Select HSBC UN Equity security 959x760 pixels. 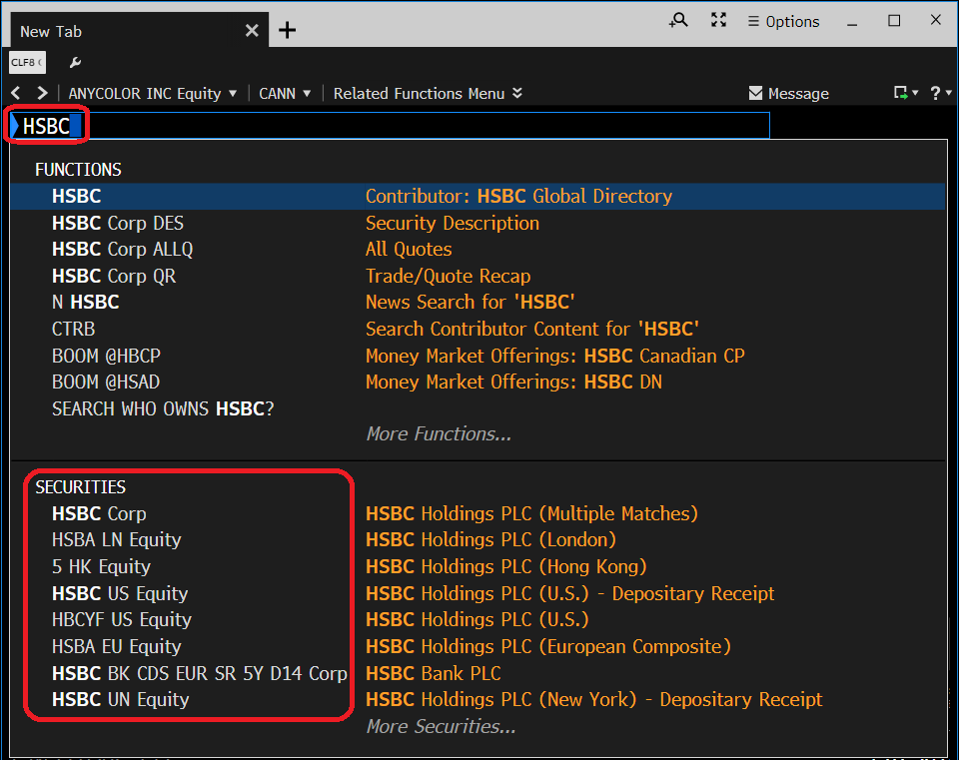[x=121, y=699]
